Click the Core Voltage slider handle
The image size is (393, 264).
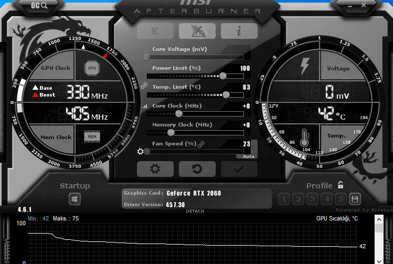(147, 57)
